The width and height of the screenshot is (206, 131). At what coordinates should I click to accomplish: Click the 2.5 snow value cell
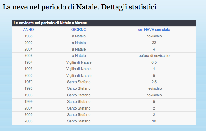pos(154,82)
